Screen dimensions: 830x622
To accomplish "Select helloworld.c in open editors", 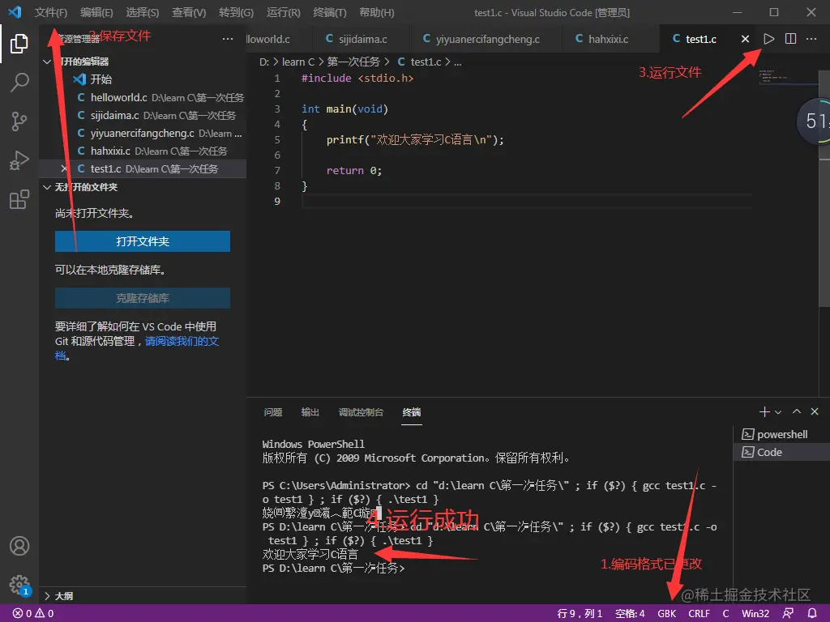I will (143, 97).
